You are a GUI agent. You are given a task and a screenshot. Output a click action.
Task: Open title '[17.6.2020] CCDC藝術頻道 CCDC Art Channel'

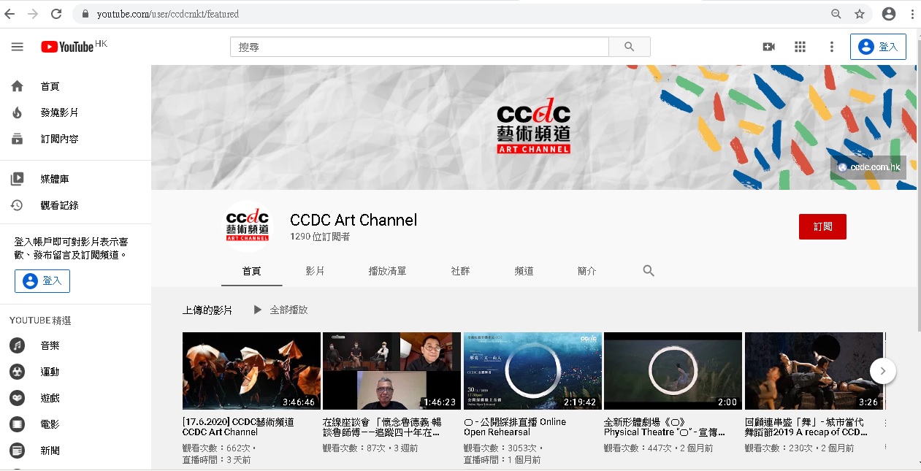pyautogui.click(x=238, y=426)
